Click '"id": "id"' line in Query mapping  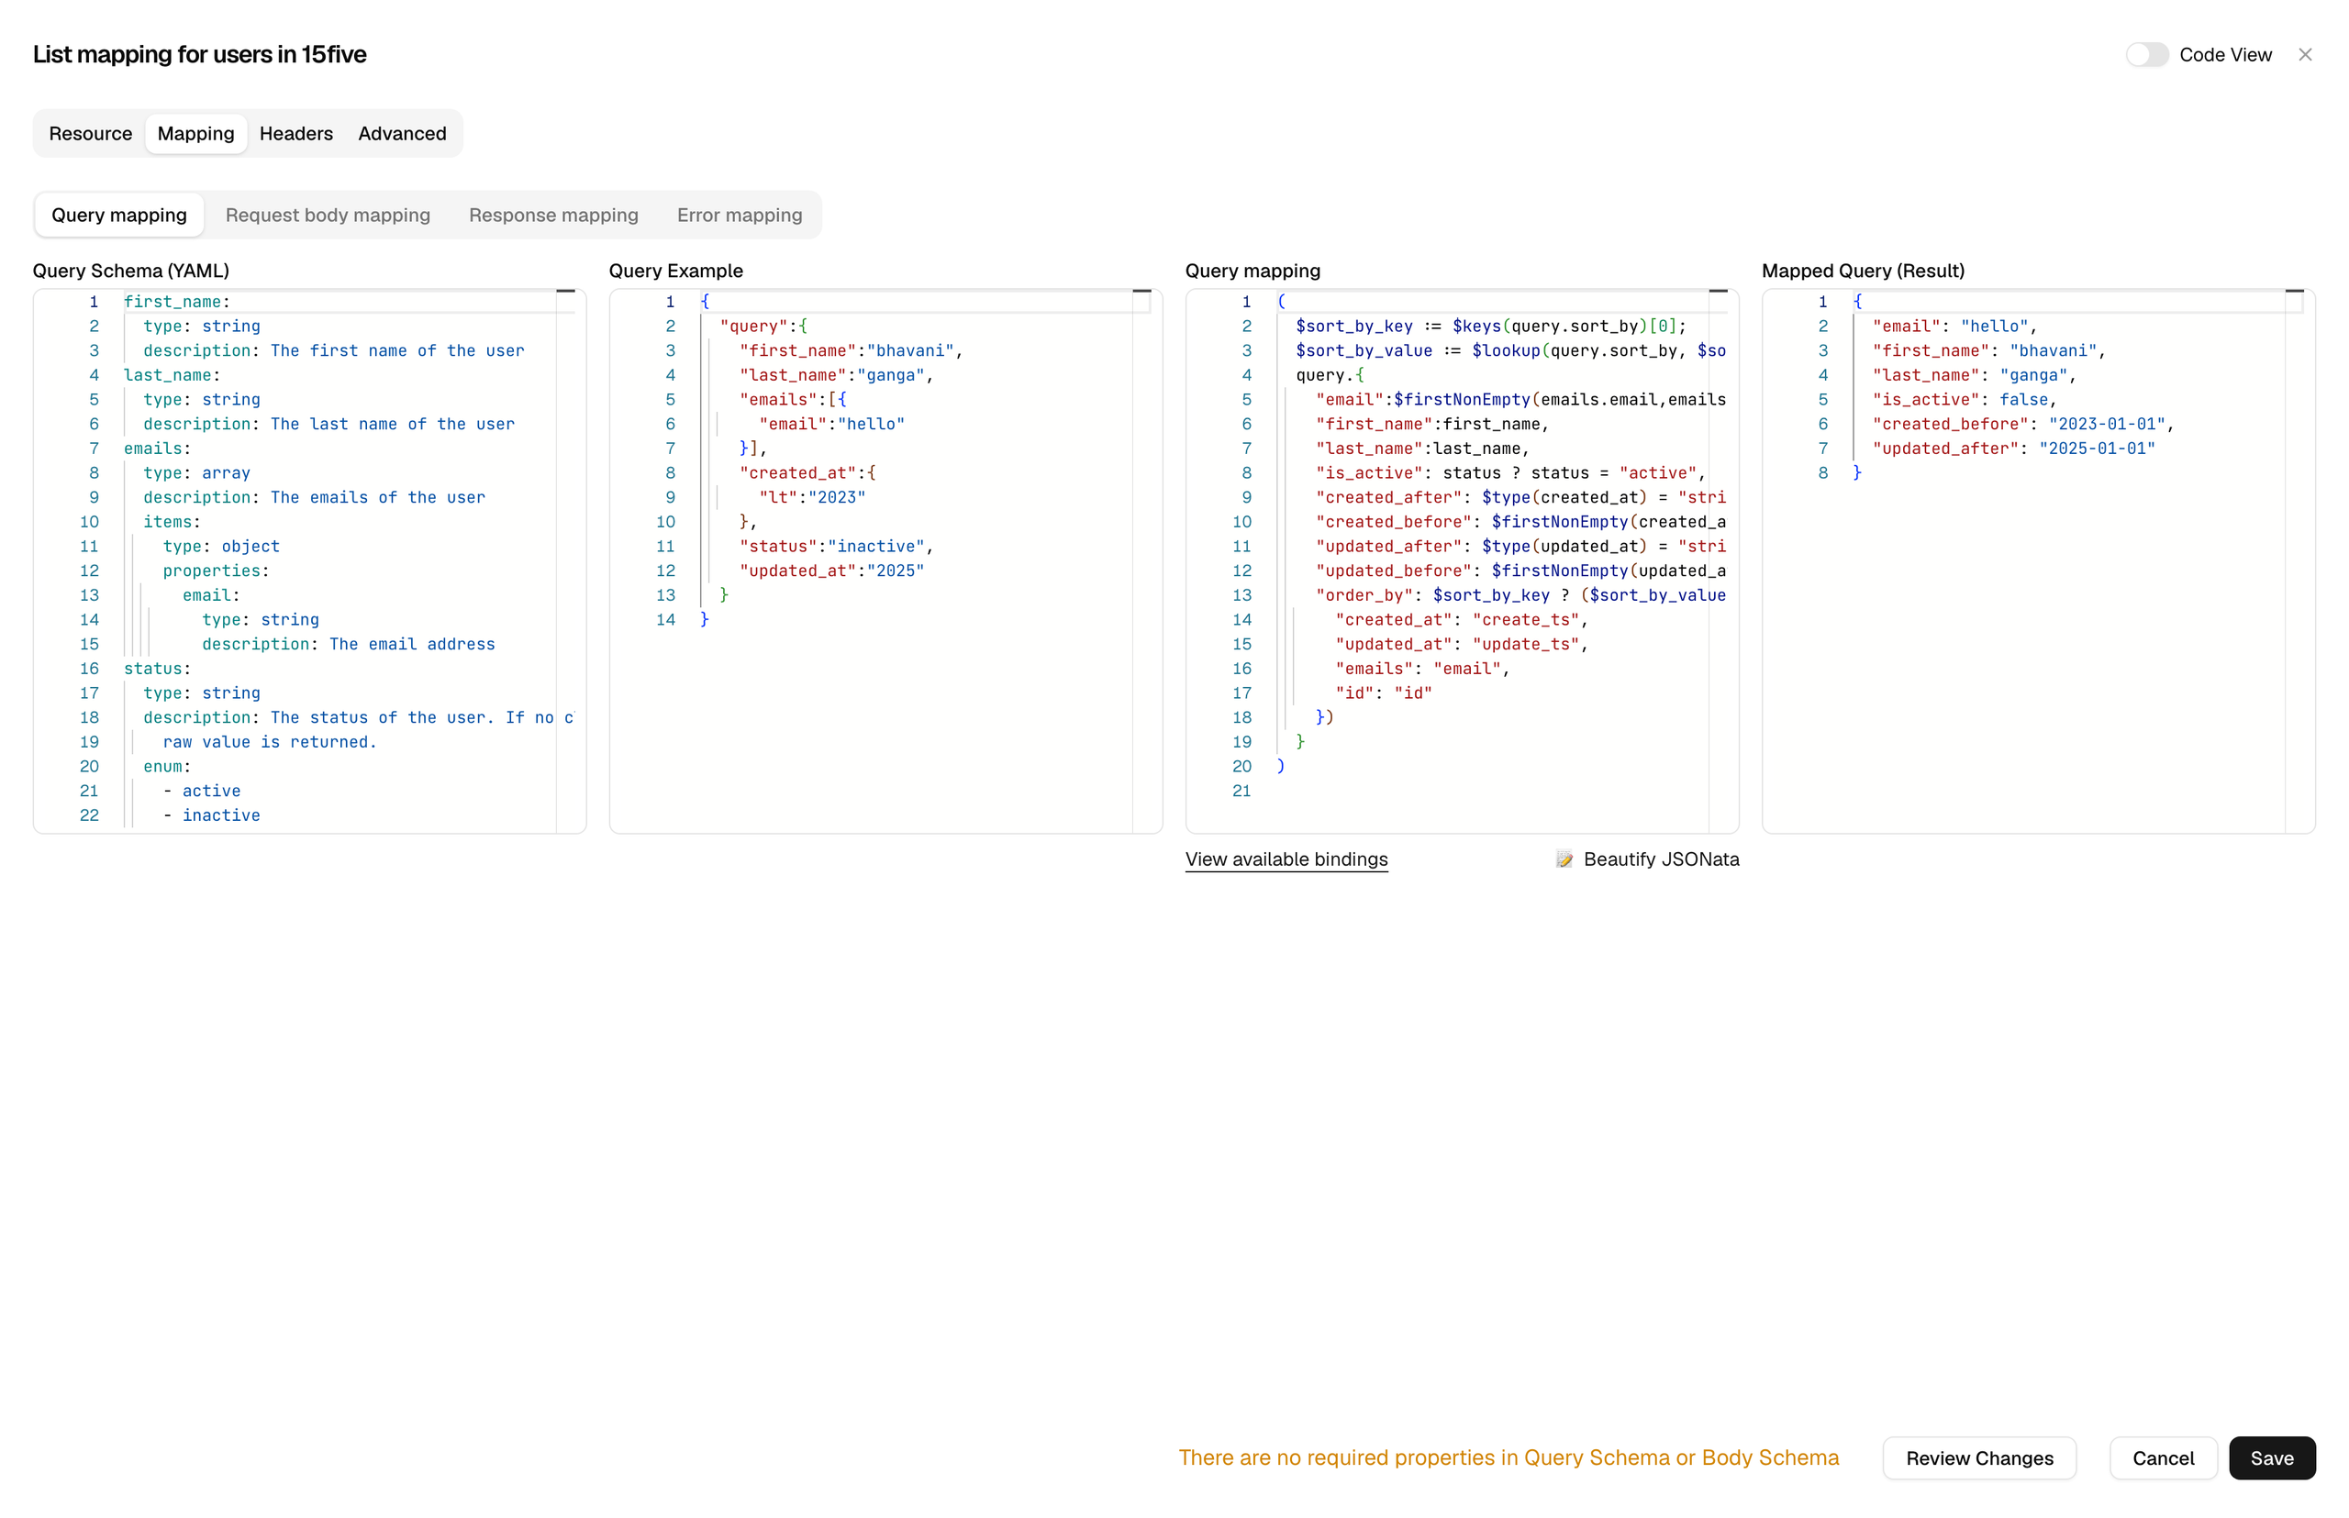(x=1383, y=693)
